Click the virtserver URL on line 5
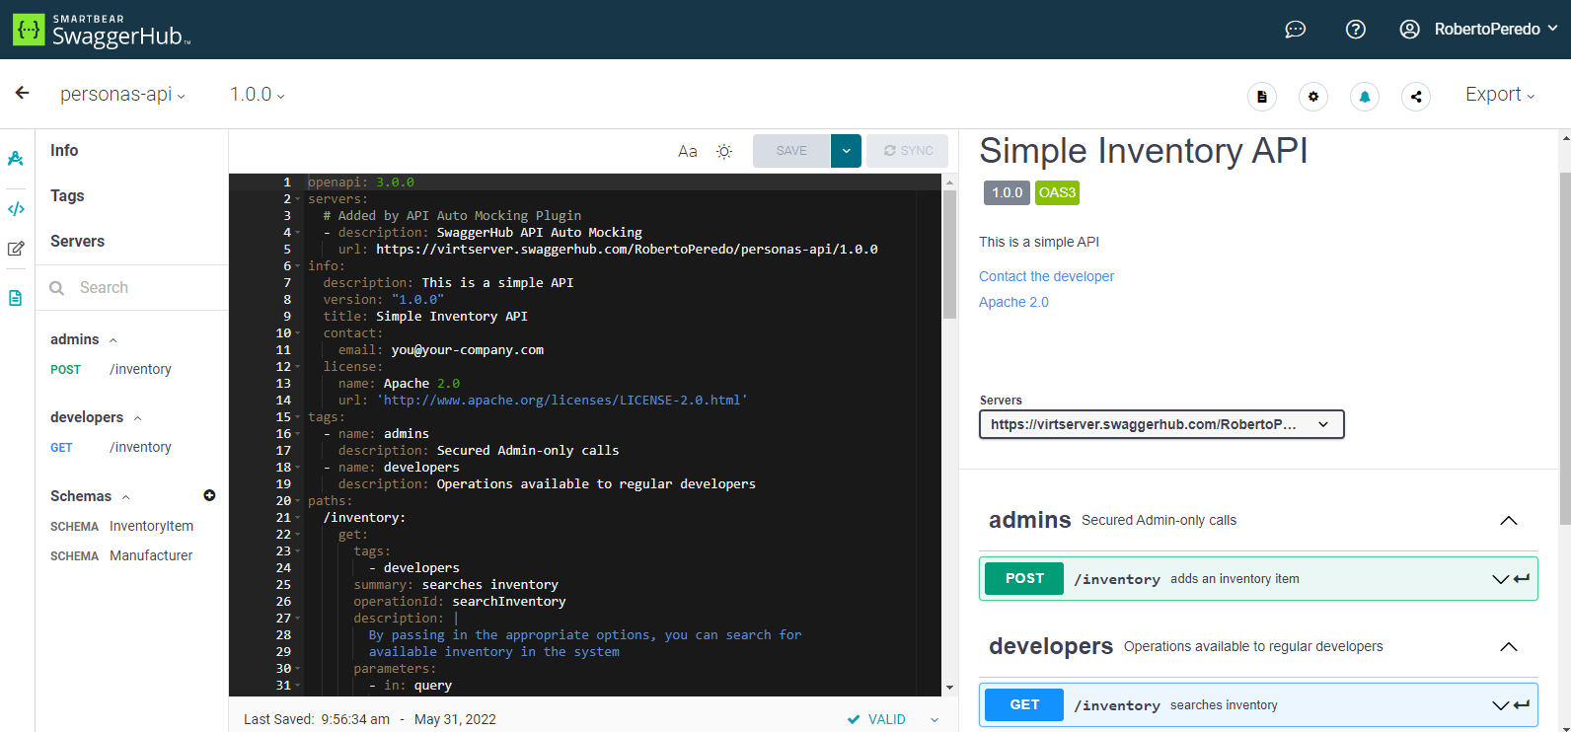This screenshot has height=732, width=1571. point(627,250)
